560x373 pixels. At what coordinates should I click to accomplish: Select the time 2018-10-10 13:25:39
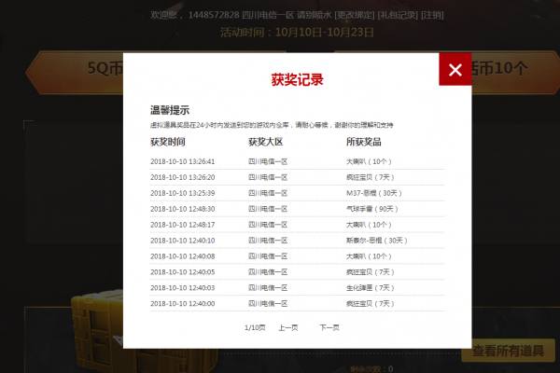point(183,193)
